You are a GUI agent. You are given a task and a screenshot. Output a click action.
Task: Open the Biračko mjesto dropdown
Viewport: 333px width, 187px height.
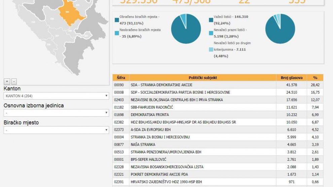tap(56, 130)
